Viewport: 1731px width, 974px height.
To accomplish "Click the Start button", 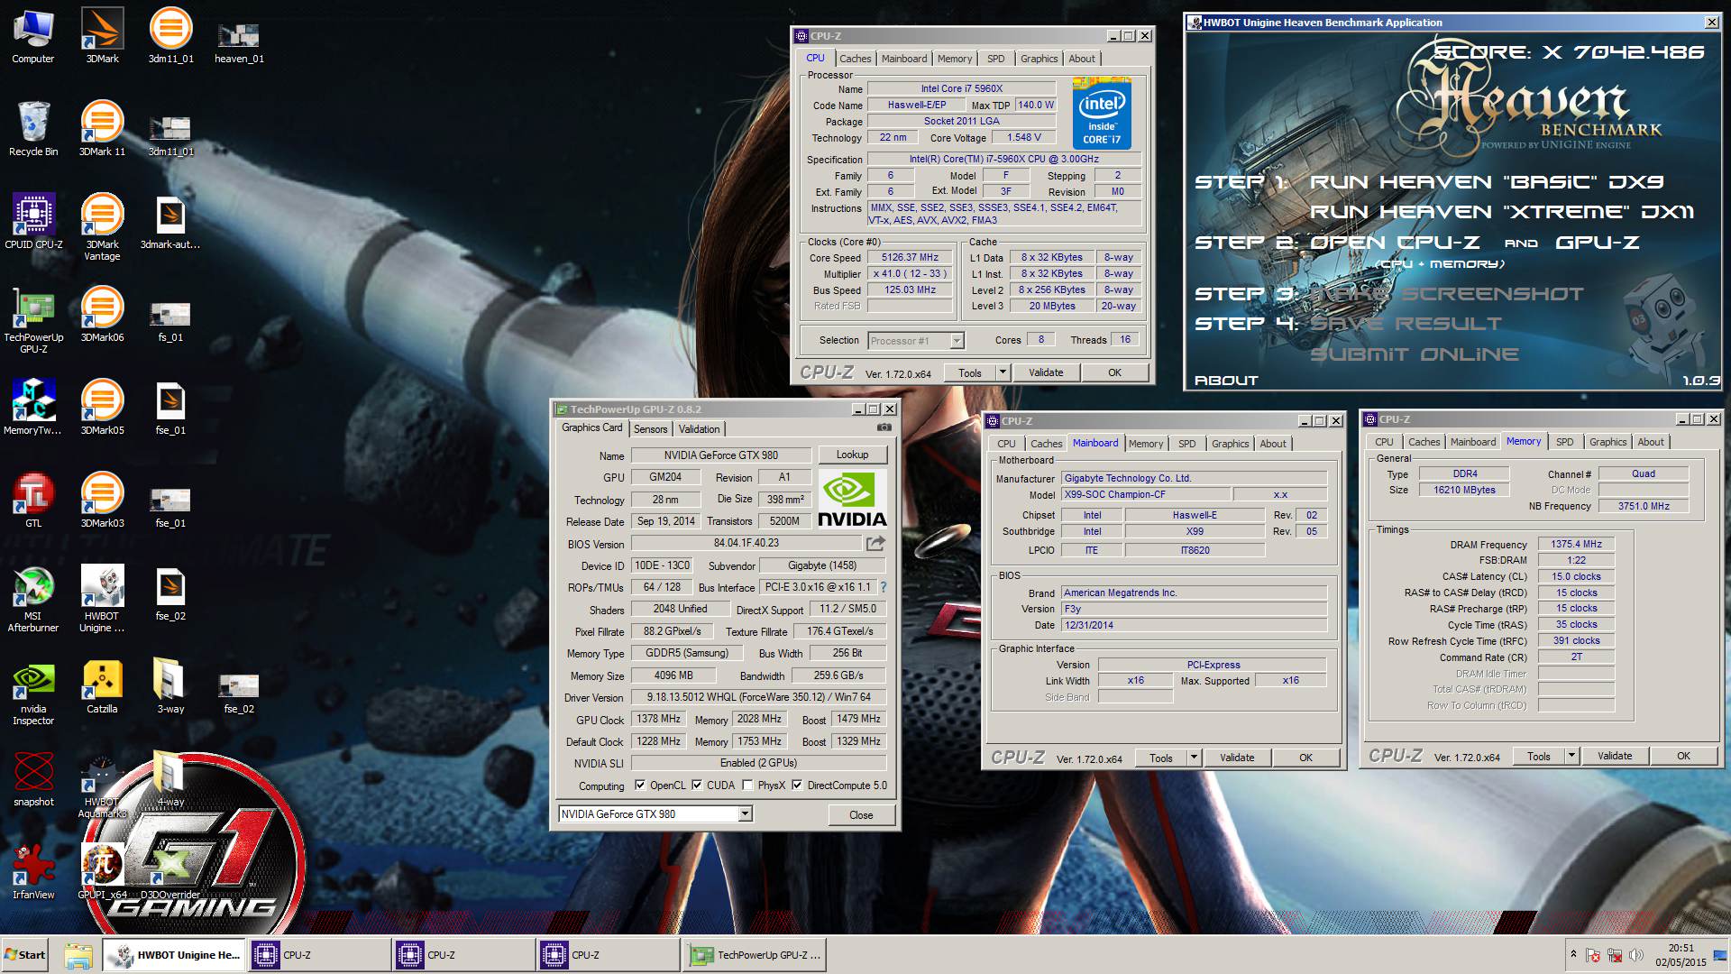I will point(25,955).
